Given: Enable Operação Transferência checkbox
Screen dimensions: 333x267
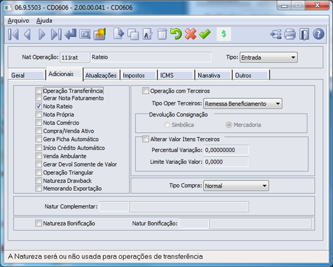Looking at the screenshot, I should point(39,91).
